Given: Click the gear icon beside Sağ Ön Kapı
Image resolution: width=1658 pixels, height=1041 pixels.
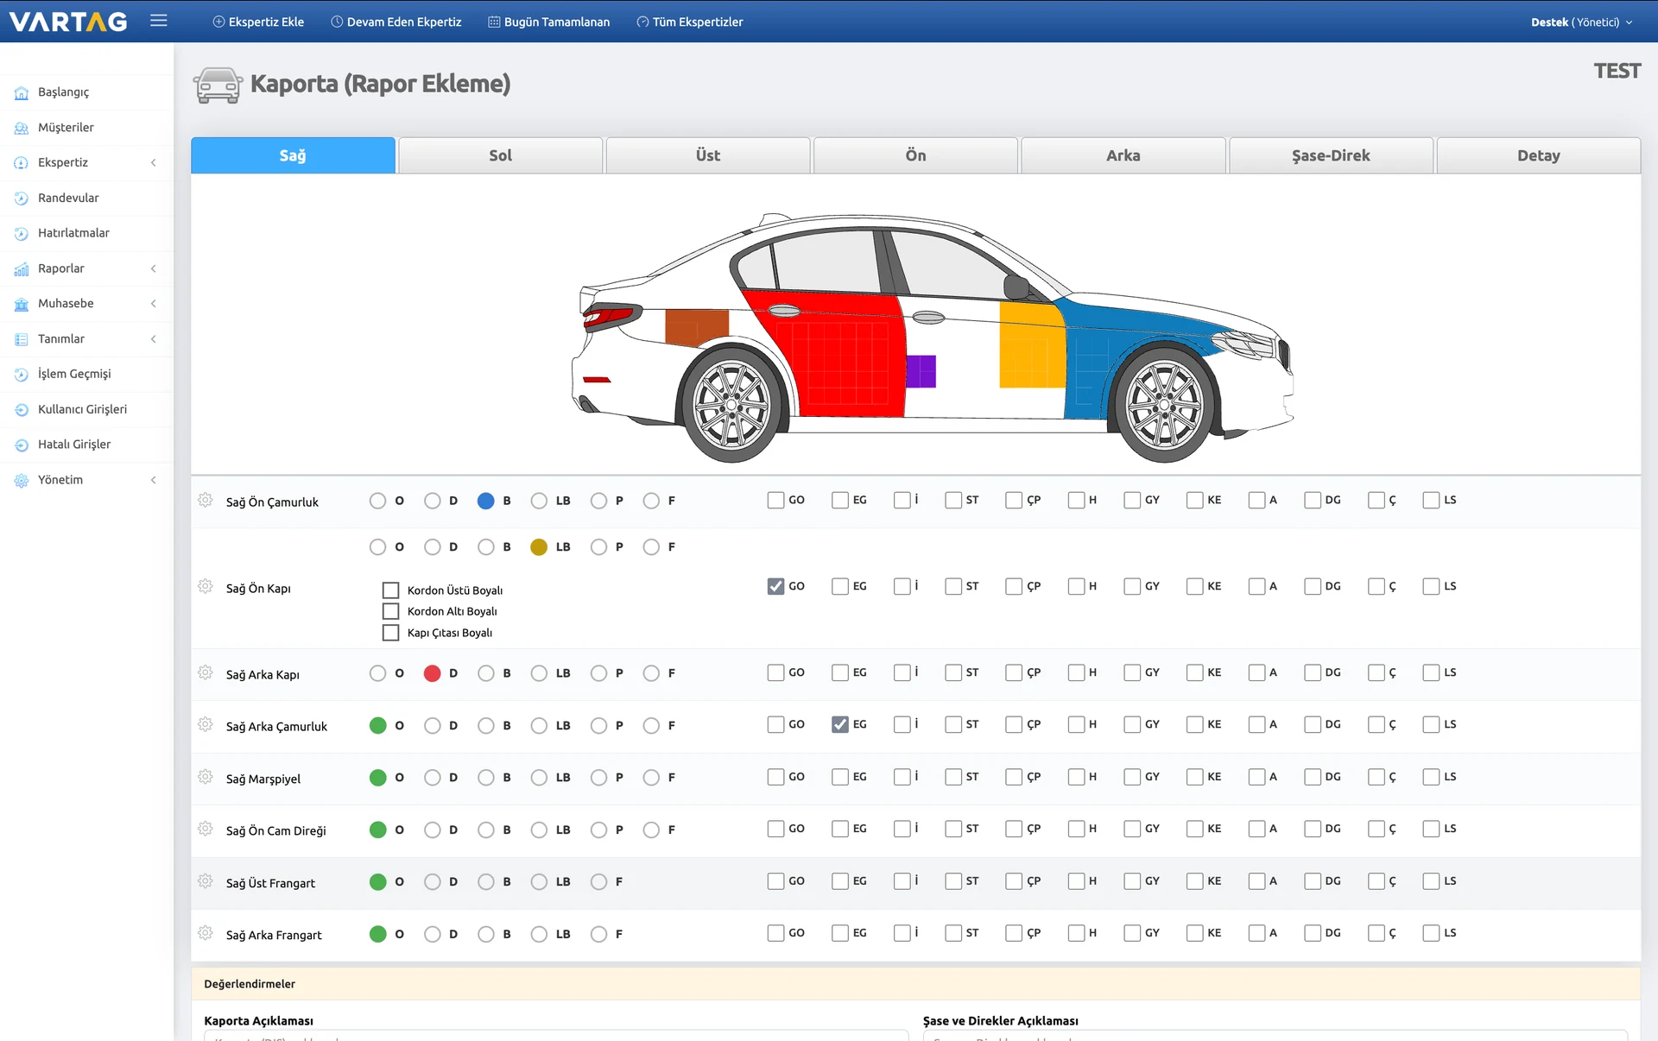Looking at the screenshot, I should (205, 586).
